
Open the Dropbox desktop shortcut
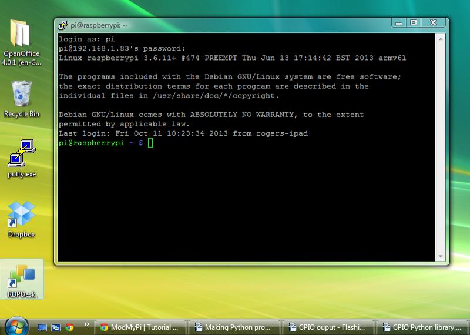click(x=22, y=215)
